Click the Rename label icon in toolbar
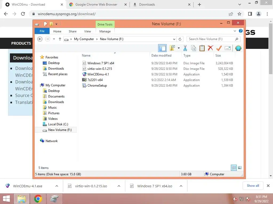 228,48
